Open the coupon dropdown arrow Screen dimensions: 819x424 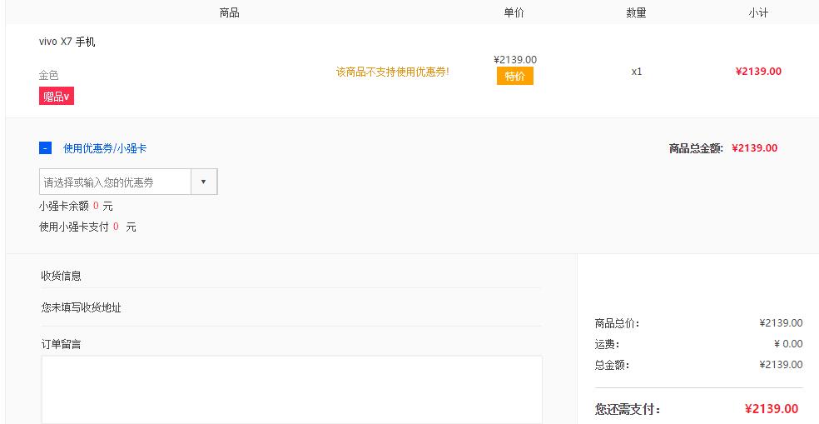pos(204,182)
